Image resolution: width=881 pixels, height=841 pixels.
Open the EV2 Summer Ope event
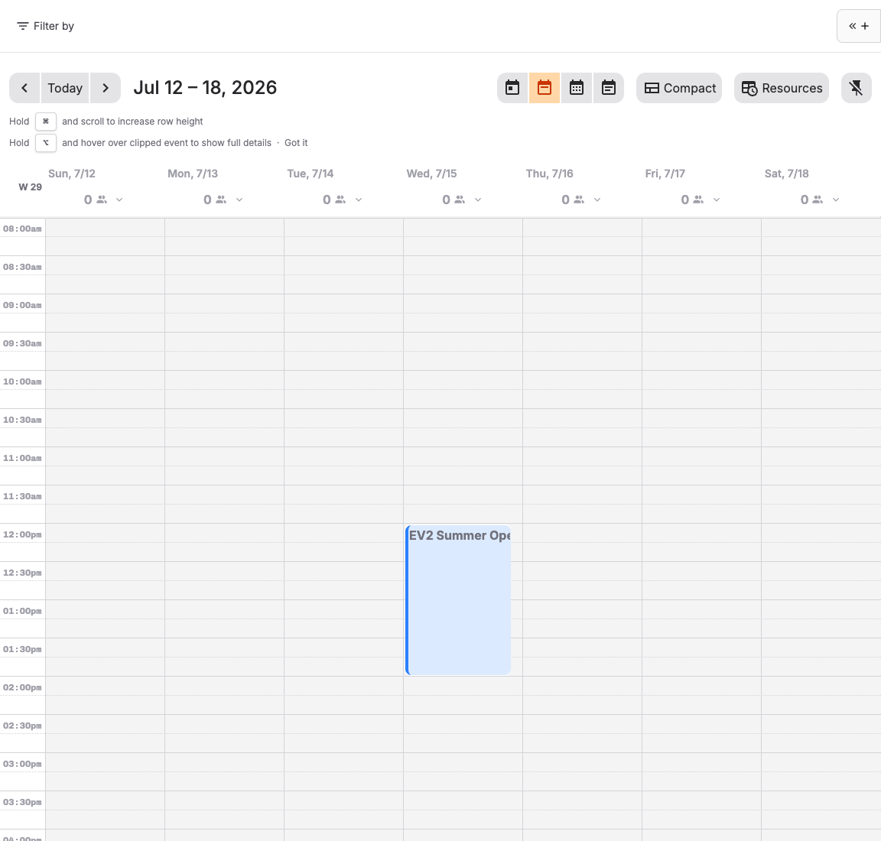(458, 600)
